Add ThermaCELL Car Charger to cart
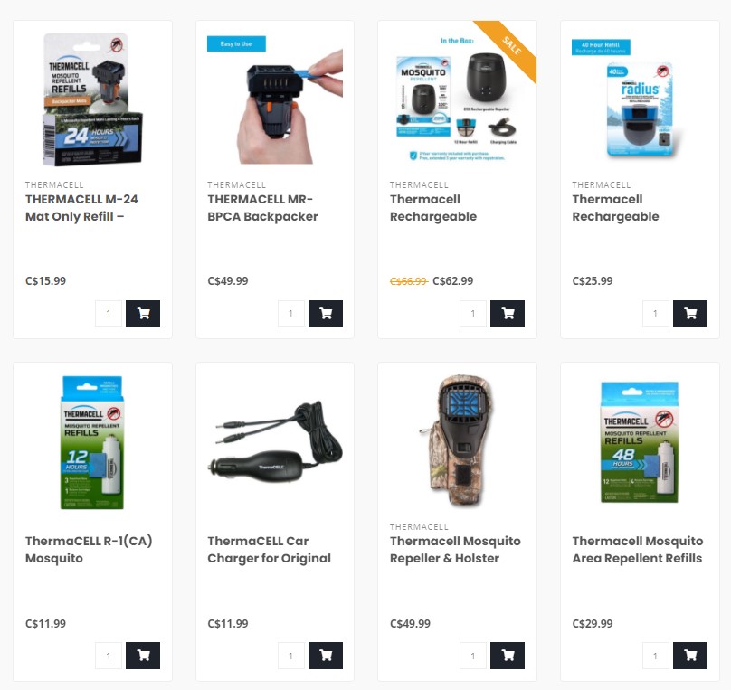731x690 pixels. (x=326, y=656)
